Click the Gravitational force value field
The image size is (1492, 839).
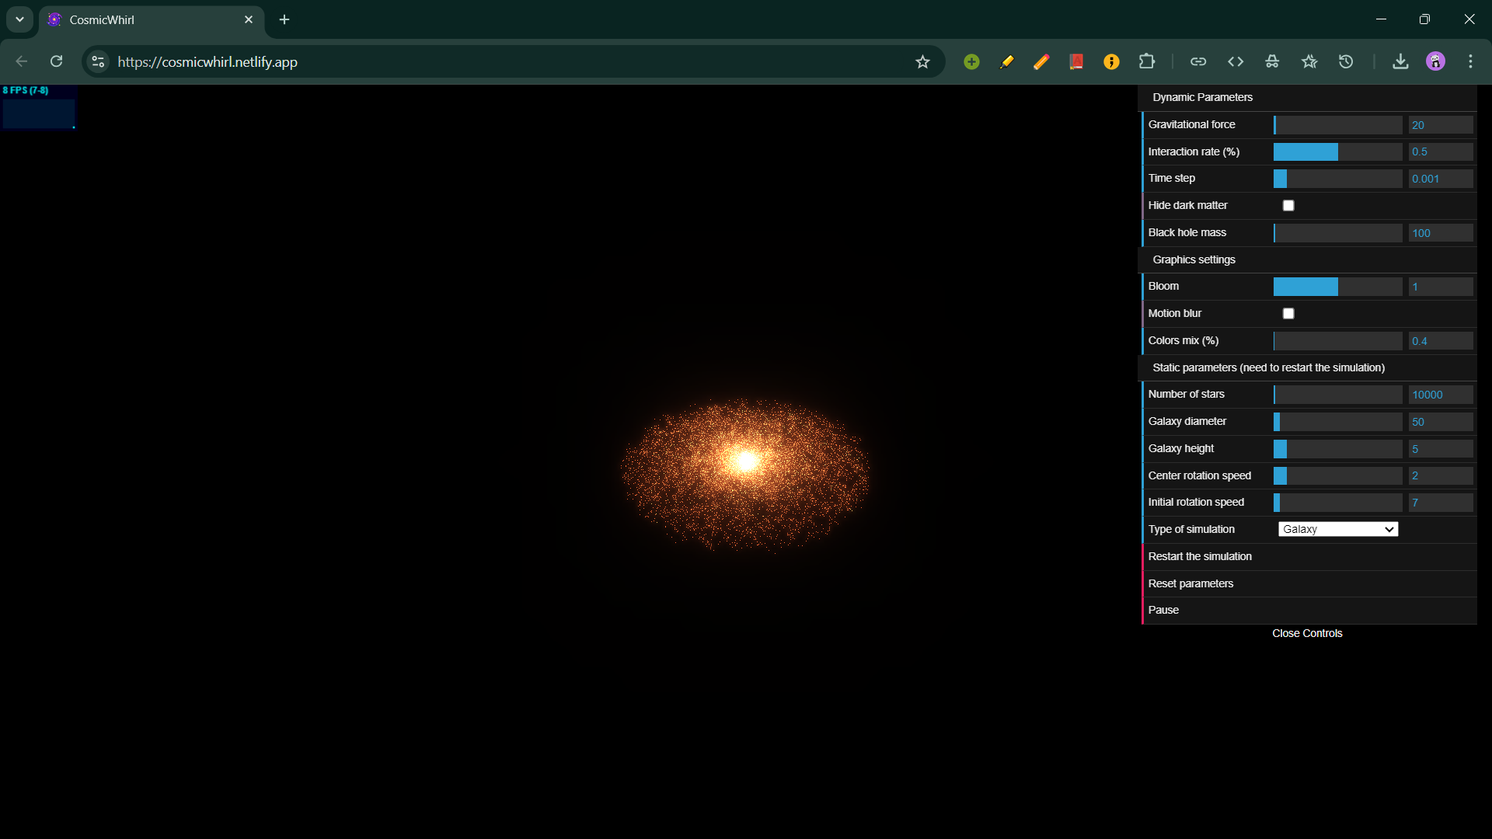[x=1441, y=124]
